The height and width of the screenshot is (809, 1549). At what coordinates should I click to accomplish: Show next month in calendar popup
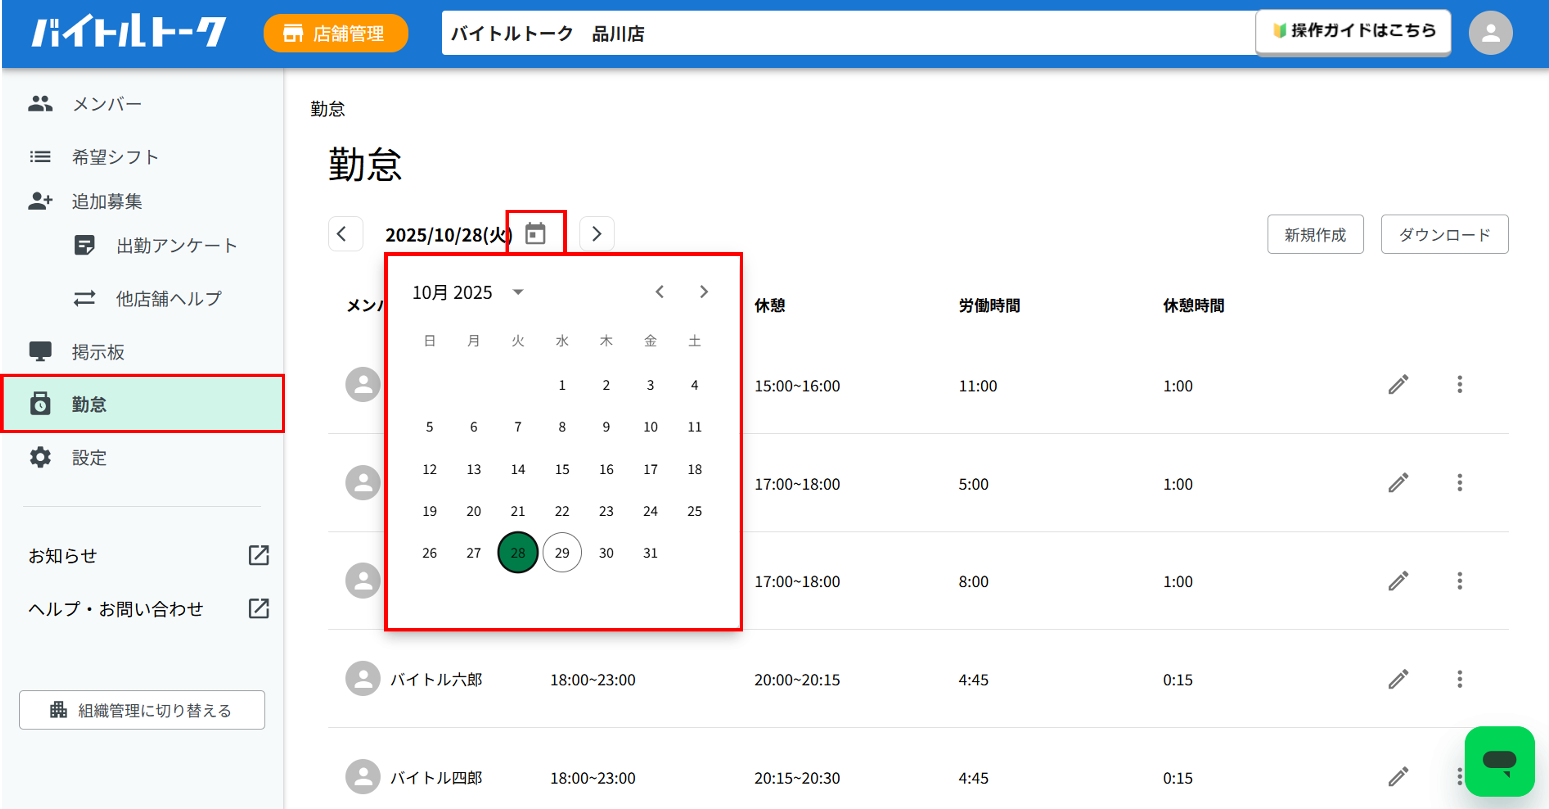(704, 292)
